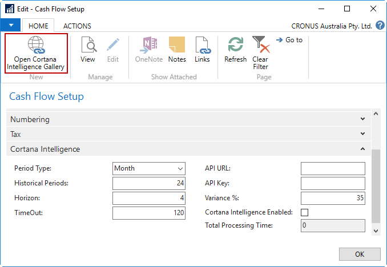Screen dimensions: 387x267
Task: Select the HOME ribbon tab
Action: pyautogui.click(x=38, y=26)
